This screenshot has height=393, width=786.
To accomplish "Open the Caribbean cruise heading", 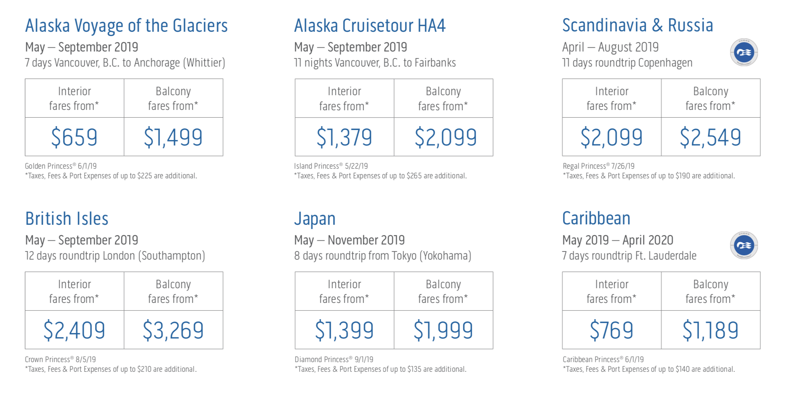I will pyautogui.click(x=596, y=219).
